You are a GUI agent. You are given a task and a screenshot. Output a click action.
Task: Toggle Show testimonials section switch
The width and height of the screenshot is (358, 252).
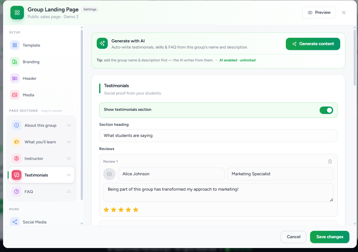(x=326, y=110)
